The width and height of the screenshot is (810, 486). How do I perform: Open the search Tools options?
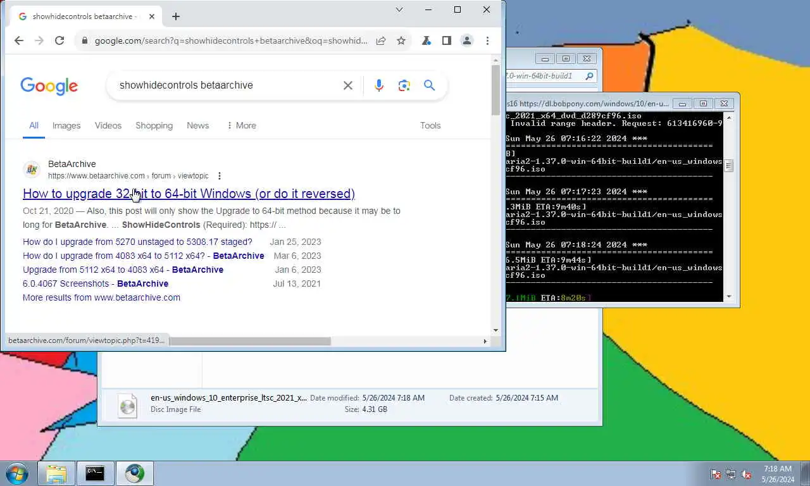(430, 125)
